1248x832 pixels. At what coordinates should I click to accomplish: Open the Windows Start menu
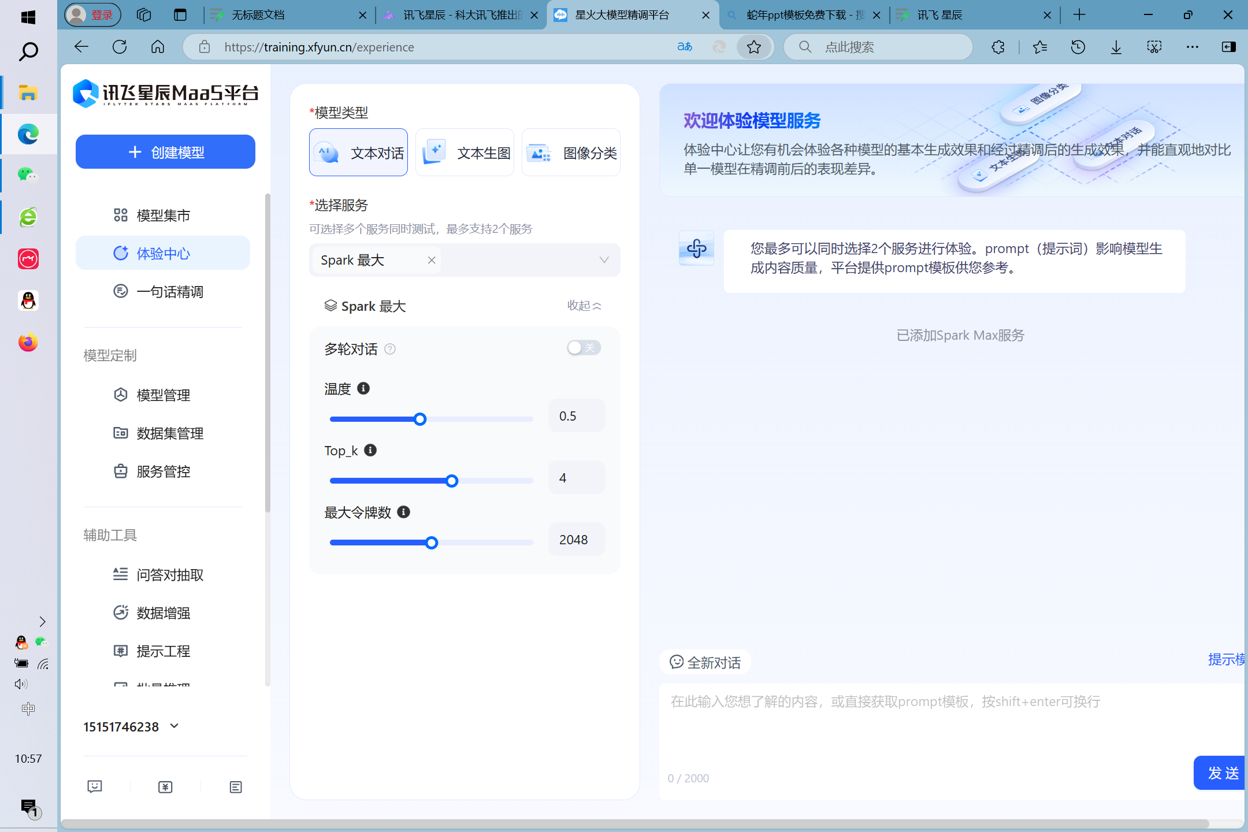point(28,17)
